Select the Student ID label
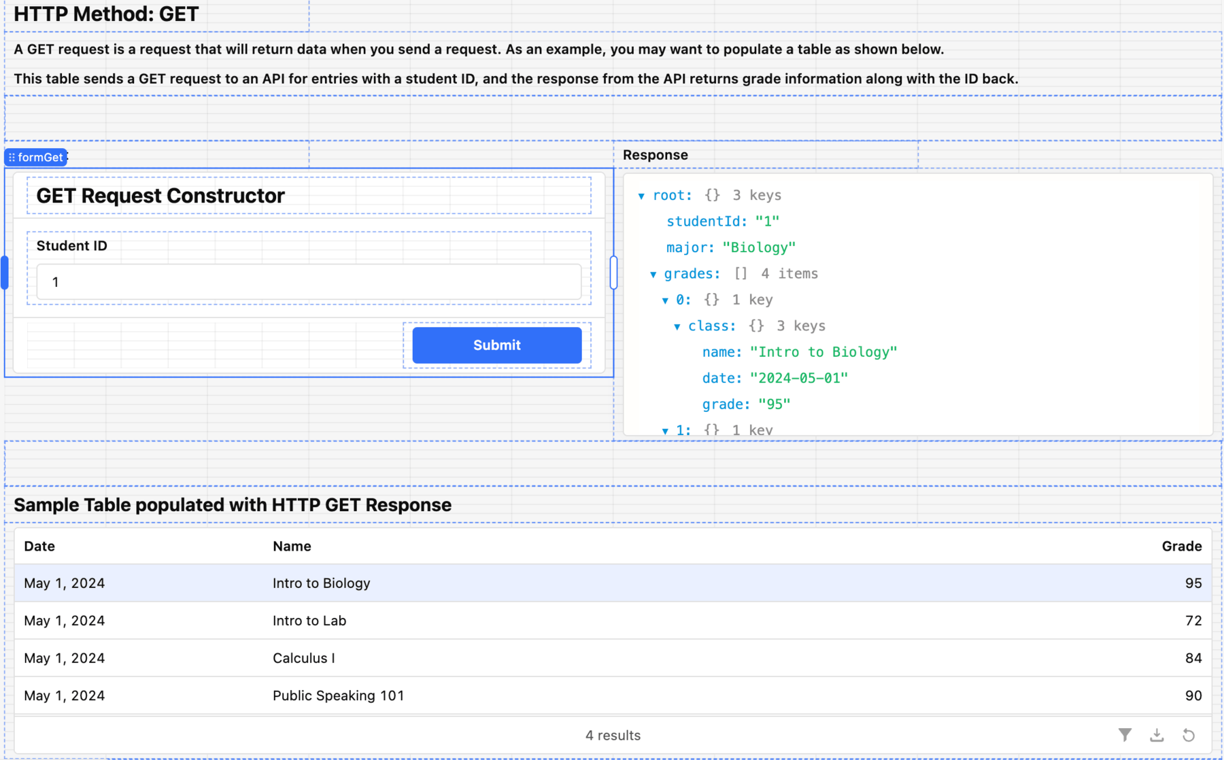Screen dimensions: 1224x760 (x=71, y=245)
